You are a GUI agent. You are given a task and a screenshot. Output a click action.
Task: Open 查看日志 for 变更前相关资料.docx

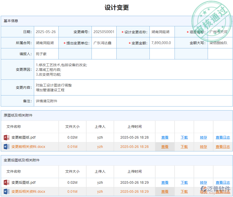tap(223, 147)
